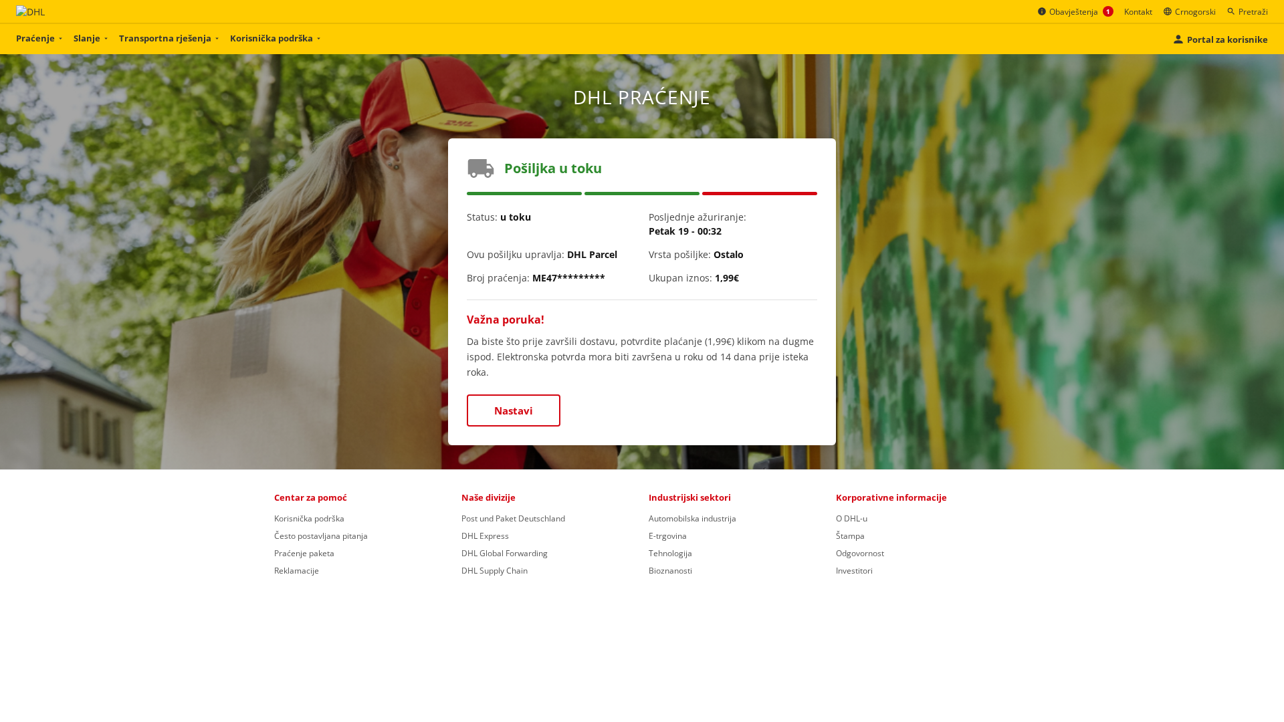Click the Ostalo shipment type value

click(x=728, y=255)
